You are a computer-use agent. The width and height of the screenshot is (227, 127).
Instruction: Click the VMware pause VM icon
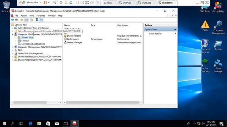click(x=45, y=2)
